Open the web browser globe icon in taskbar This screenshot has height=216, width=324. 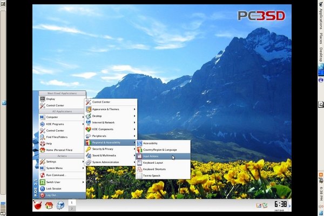click(x=60, y=205)
